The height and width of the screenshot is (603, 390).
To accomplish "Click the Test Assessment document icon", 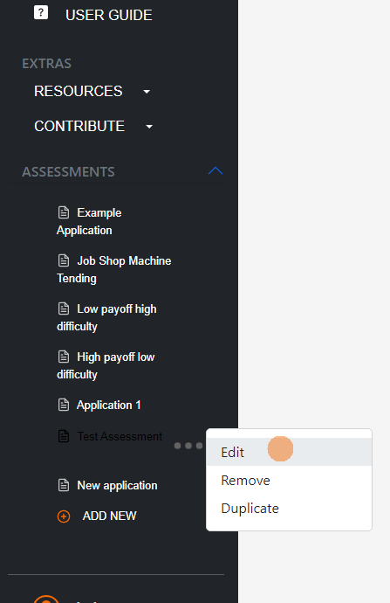I will 64,436.
